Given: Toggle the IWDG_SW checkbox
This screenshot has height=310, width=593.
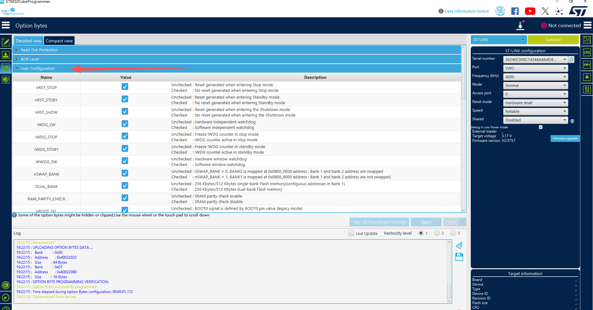Looking at the screenshot, I should point(125,124).
